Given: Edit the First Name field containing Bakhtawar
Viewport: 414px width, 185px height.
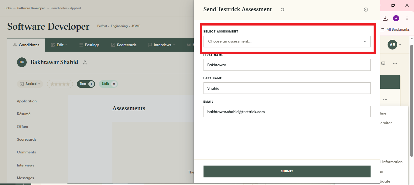Looking at the screenshot, I should pos(287,65).
